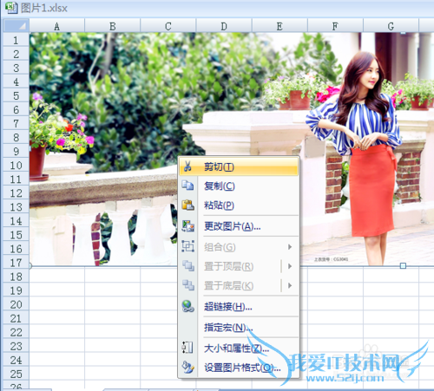Select column F header

[335, 26]
